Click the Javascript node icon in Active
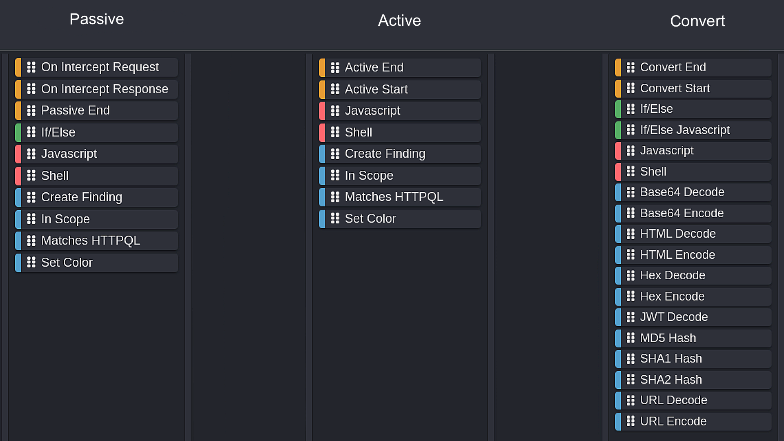This screenshot has height=441, width=784. (335, 110)
